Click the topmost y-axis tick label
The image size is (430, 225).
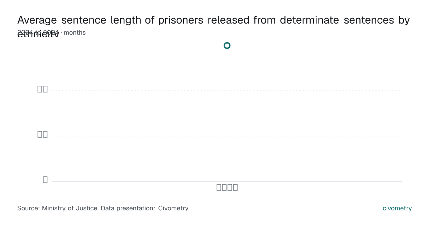click(x=43, y=89)
